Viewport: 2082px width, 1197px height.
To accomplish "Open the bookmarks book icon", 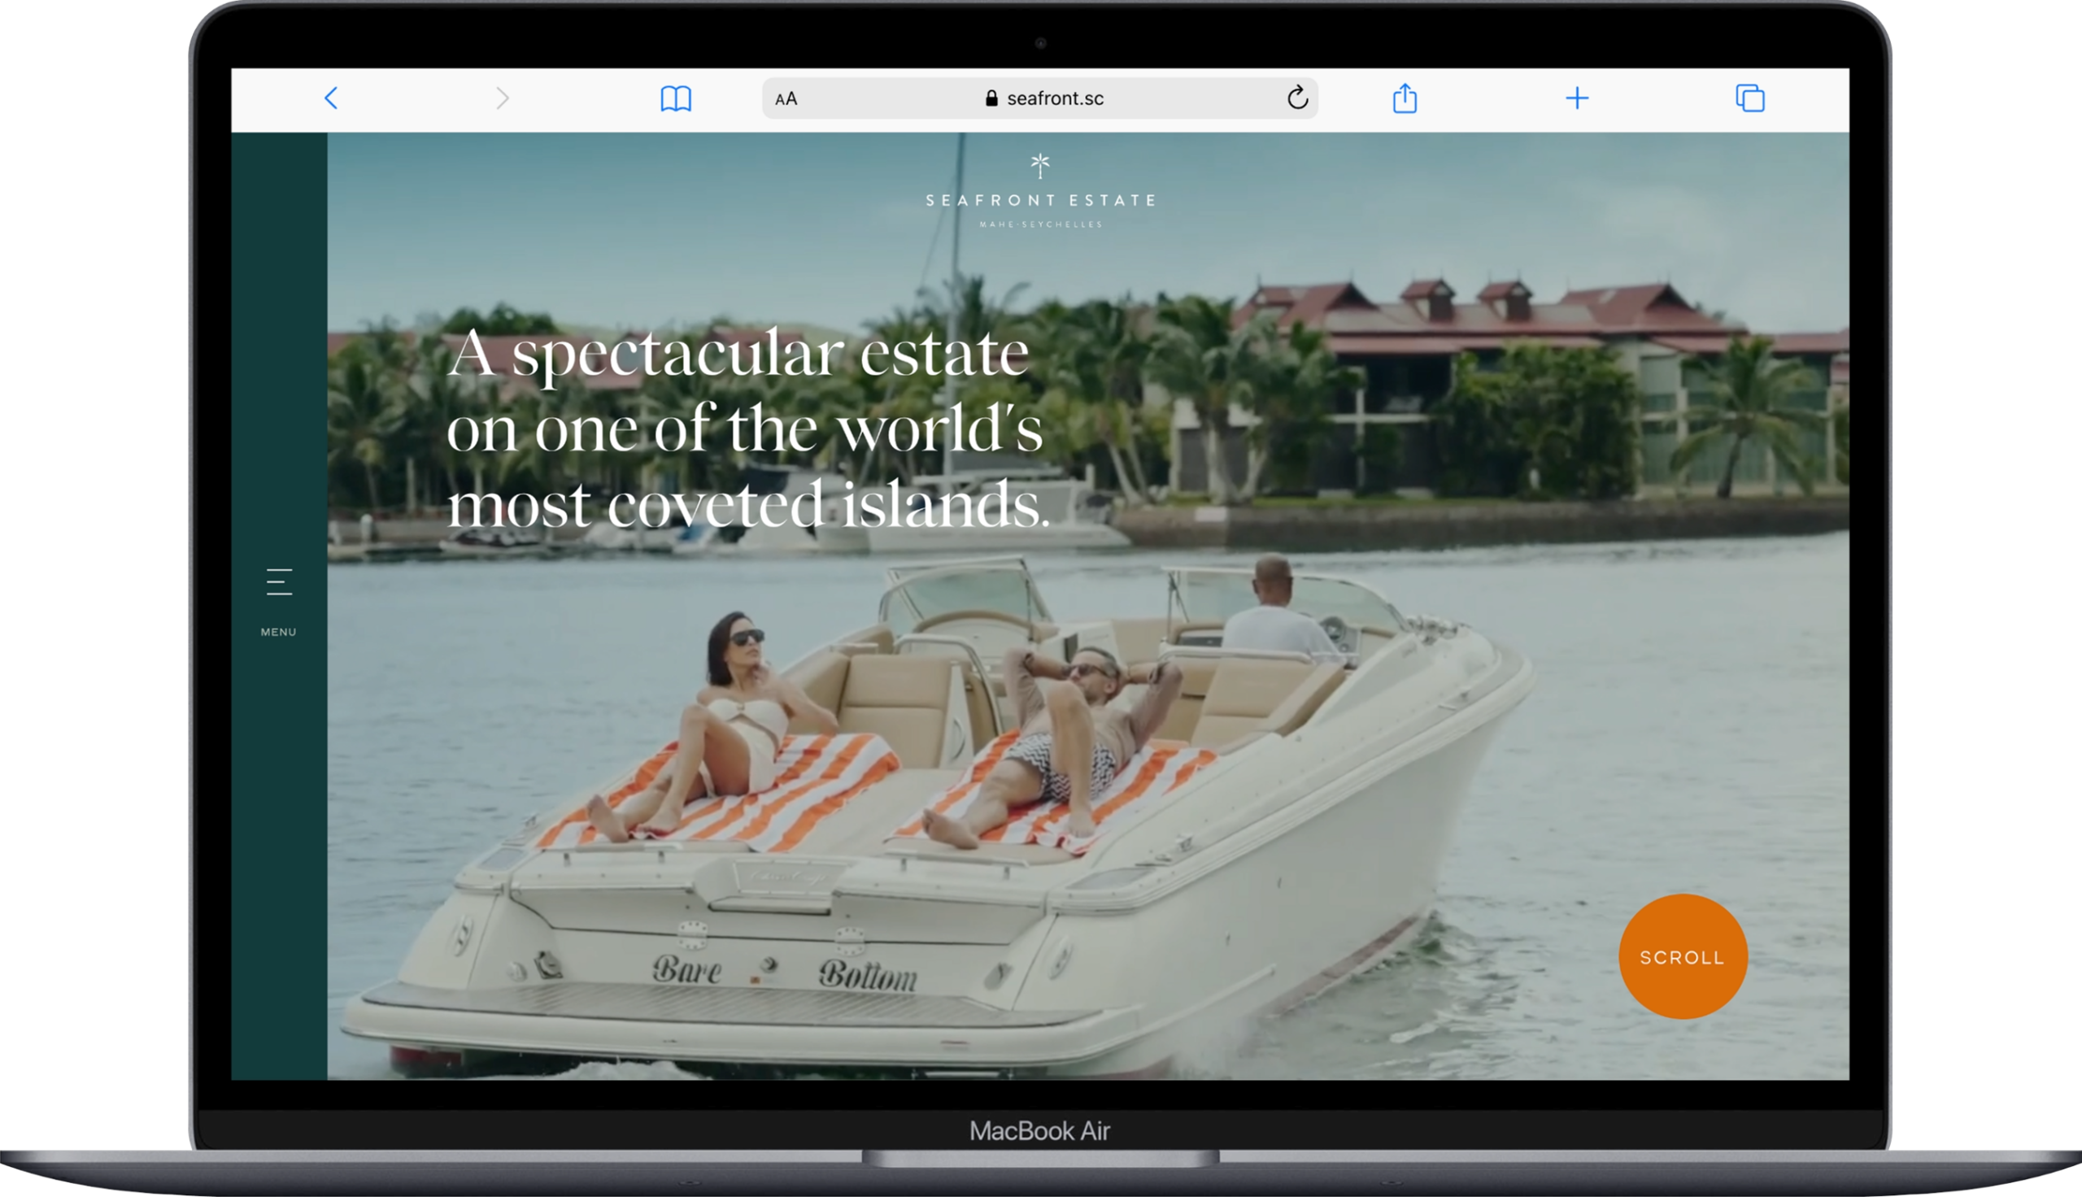I will point(676,98).
